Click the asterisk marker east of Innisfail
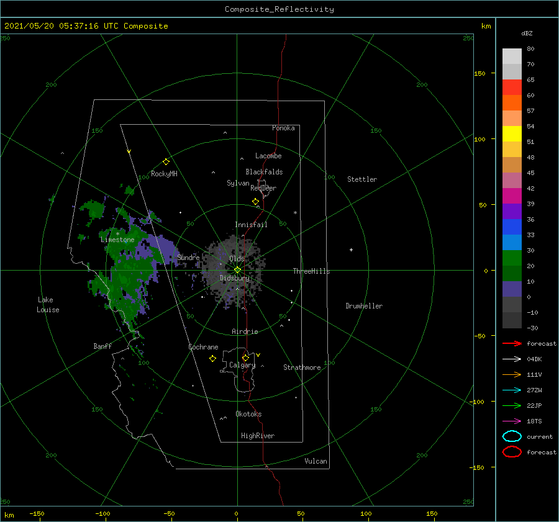 click(x=295, y=213)
